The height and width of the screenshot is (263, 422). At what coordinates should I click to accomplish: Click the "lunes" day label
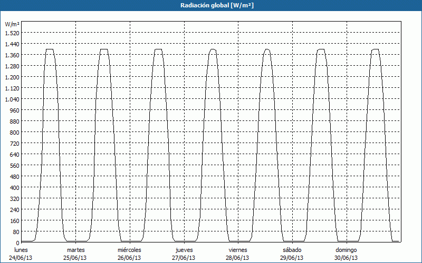[x=21, y=250]
